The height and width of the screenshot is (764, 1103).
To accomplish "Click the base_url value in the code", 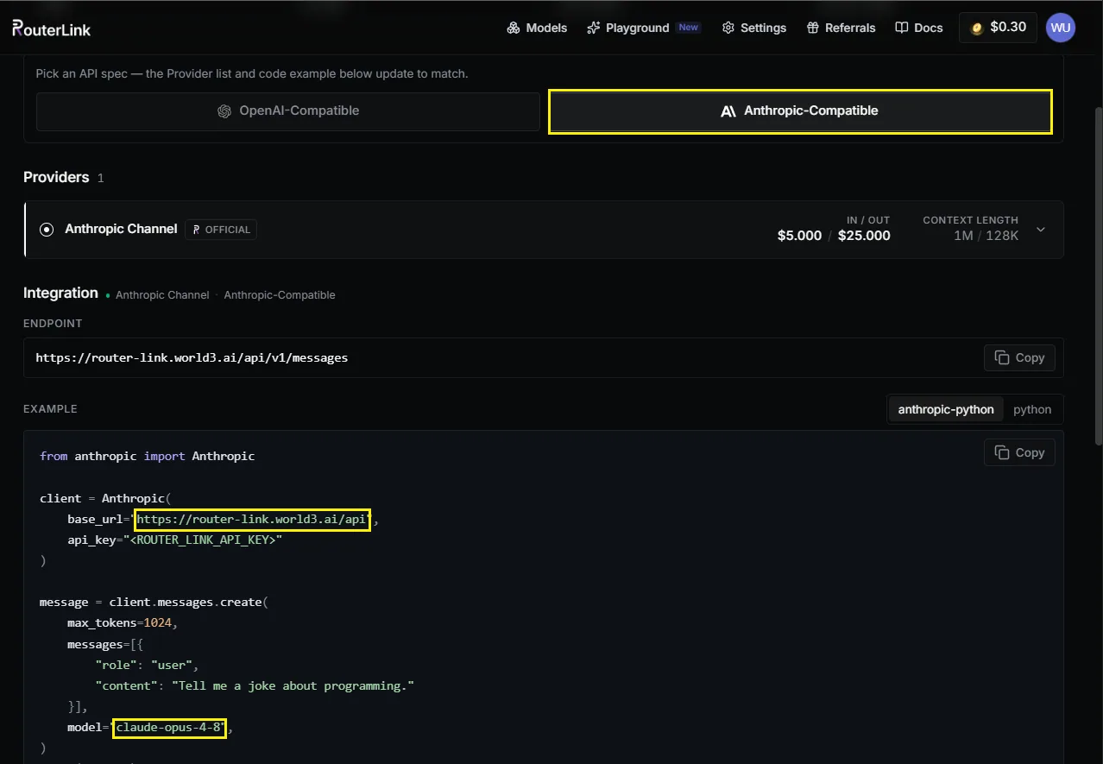I will pos(253,520).
